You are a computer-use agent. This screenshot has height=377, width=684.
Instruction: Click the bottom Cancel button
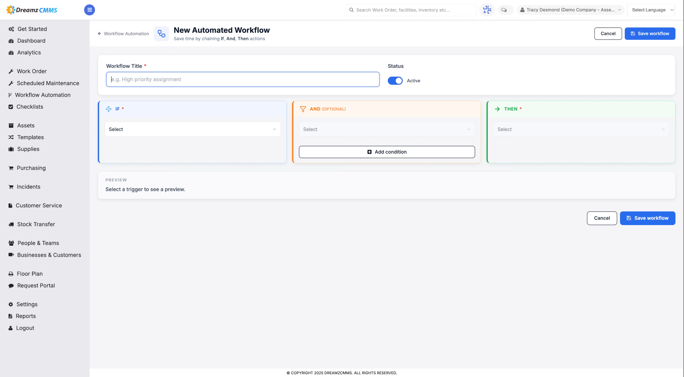(602, 218)
